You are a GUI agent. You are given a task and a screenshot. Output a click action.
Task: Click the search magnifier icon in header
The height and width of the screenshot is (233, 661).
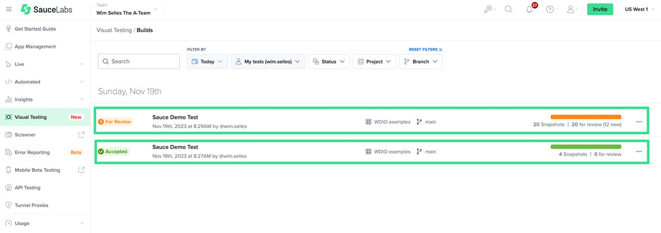tap(509, 9)
